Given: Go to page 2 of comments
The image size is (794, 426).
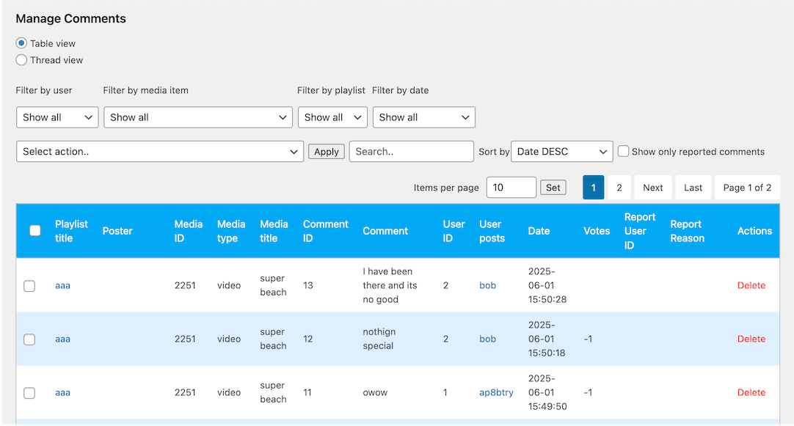Looking at the screenshot, I should click(619, 188).
